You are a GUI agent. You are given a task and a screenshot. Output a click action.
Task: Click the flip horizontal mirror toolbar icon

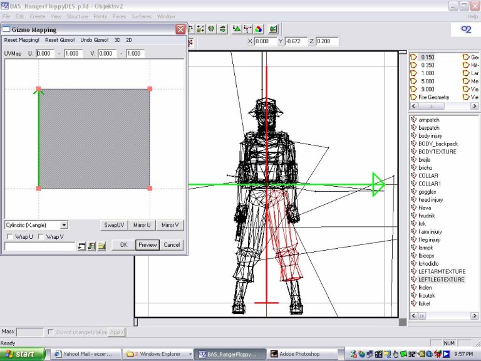coord(212,29)
